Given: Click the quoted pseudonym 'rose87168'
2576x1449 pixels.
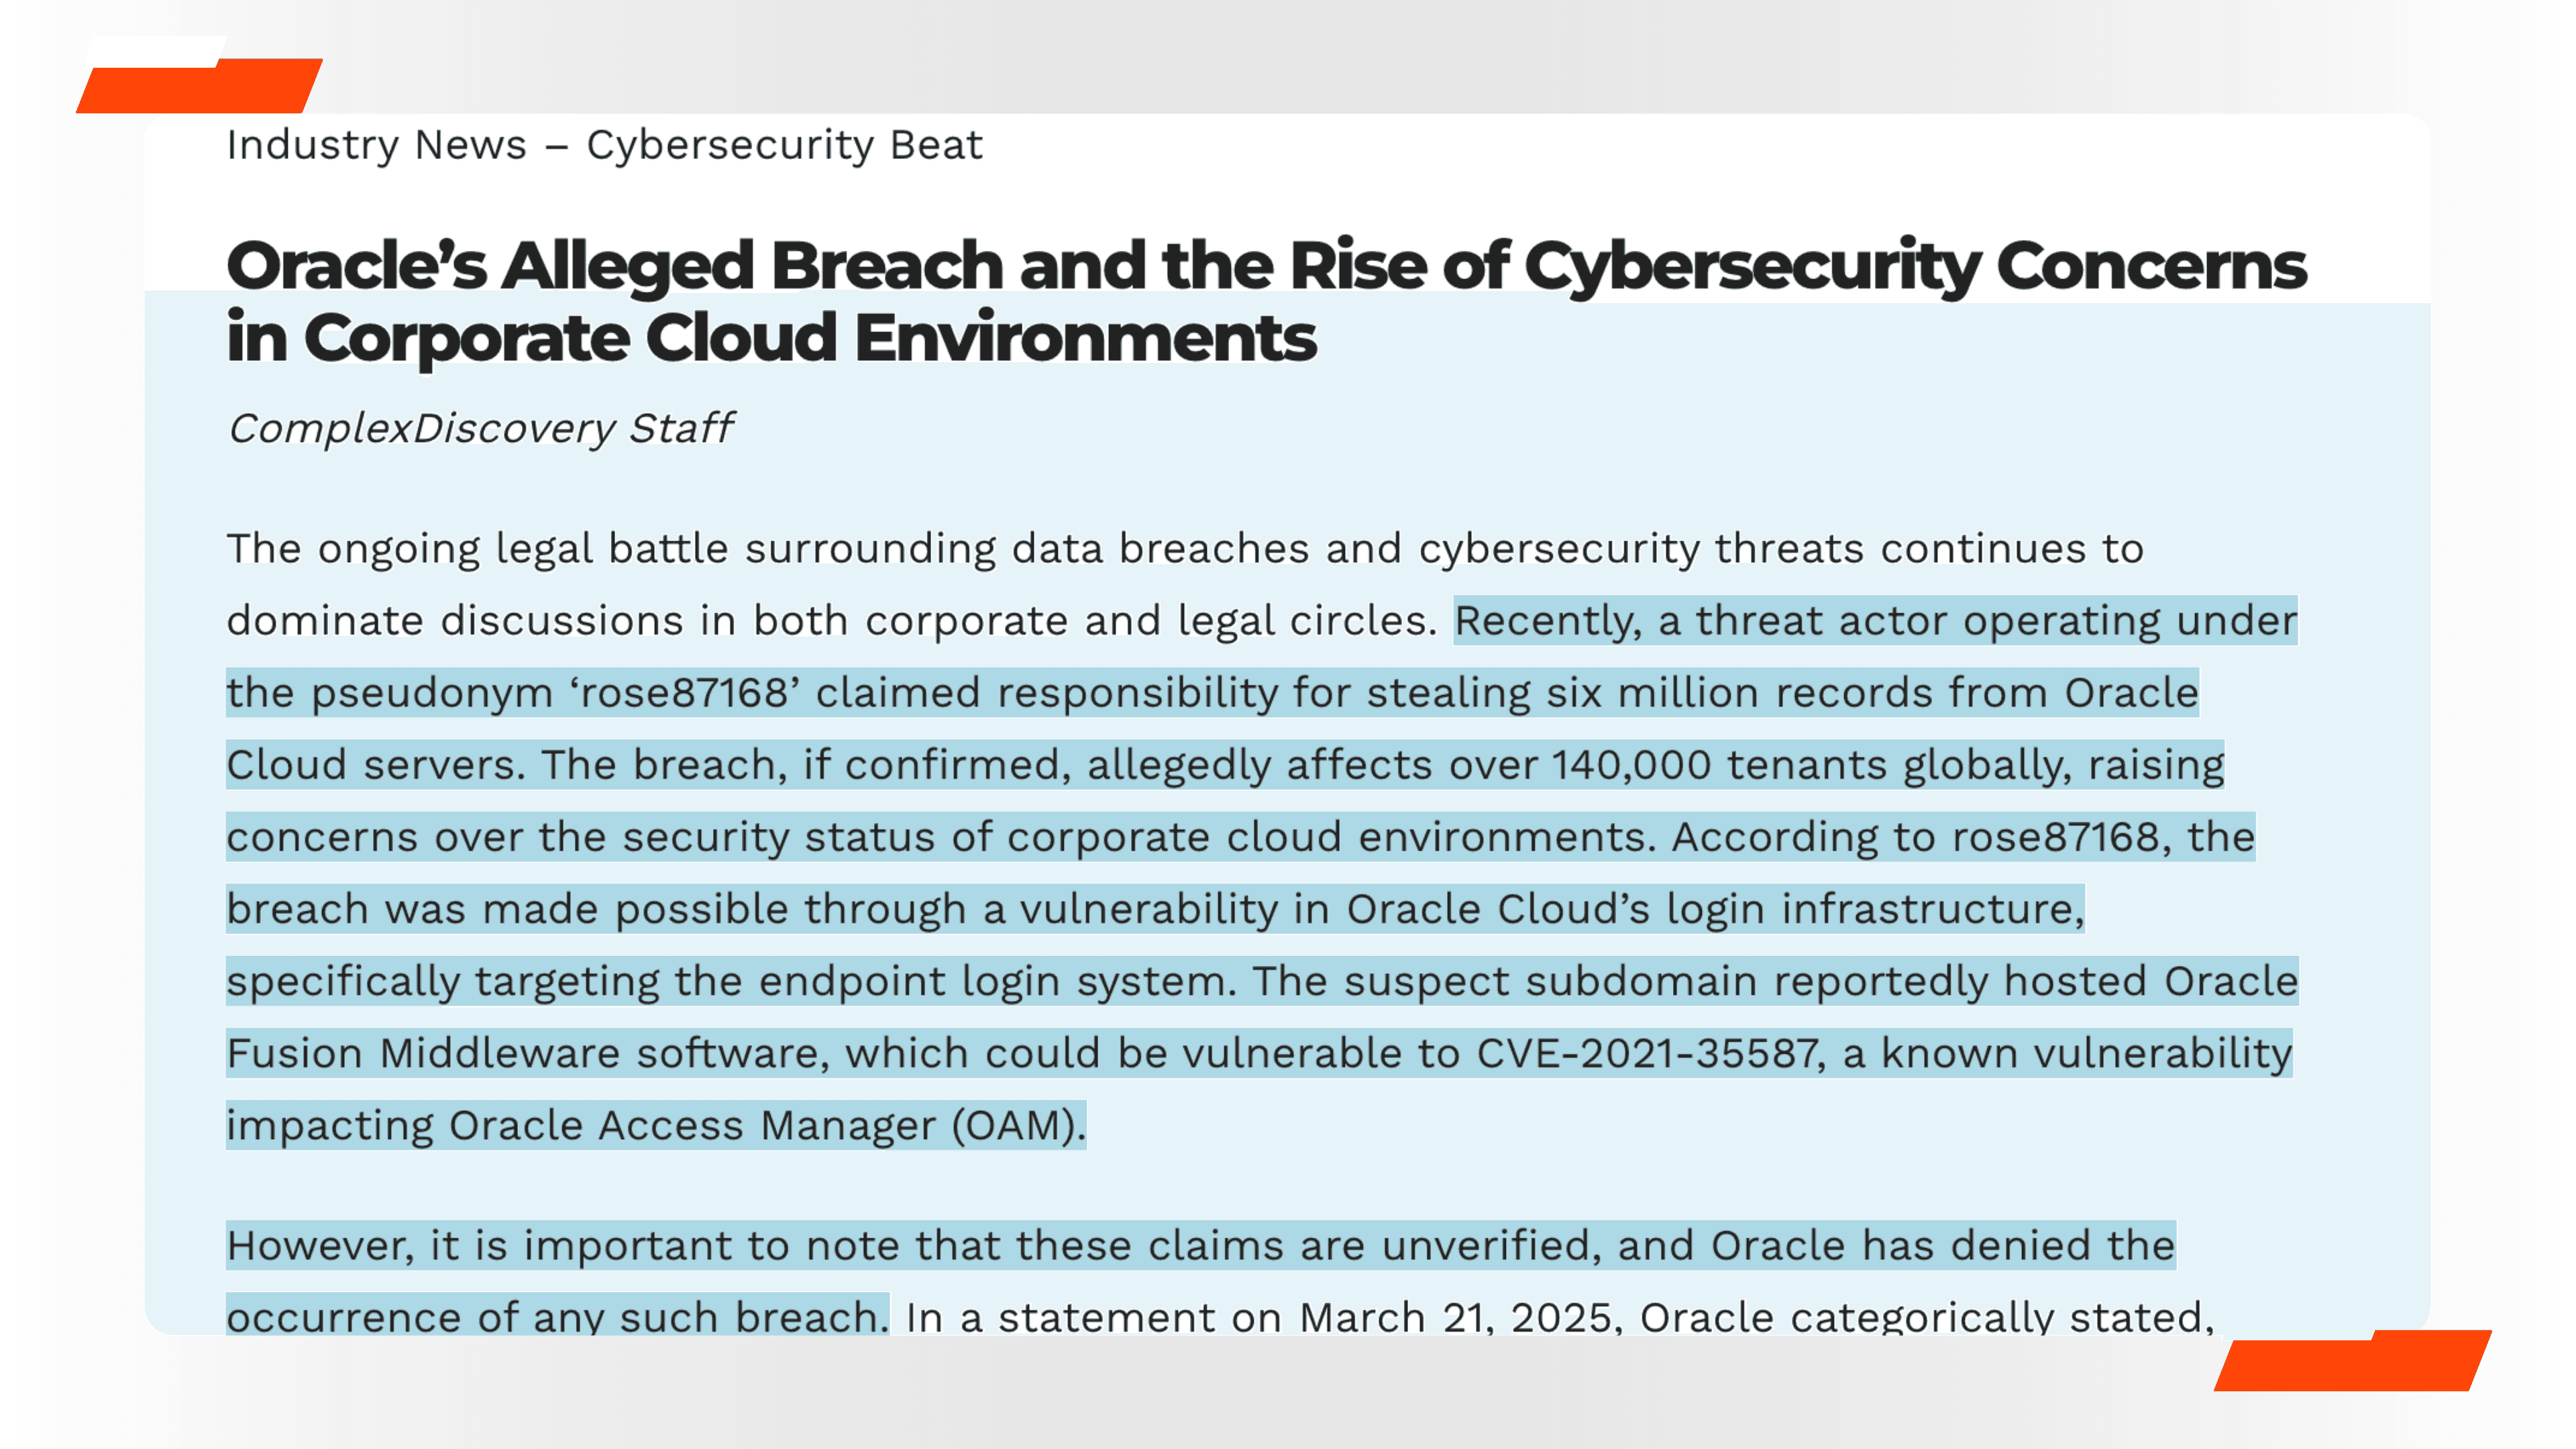Looking at the screenshot, I should click(x=684, y=693).
